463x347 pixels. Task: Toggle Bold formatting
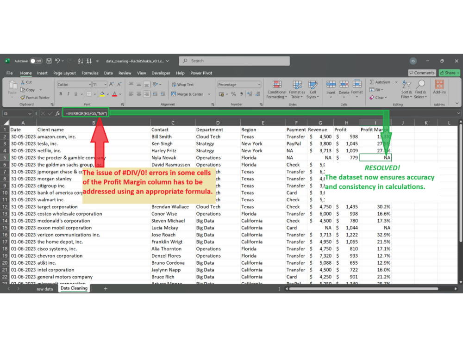coord(61,94)
